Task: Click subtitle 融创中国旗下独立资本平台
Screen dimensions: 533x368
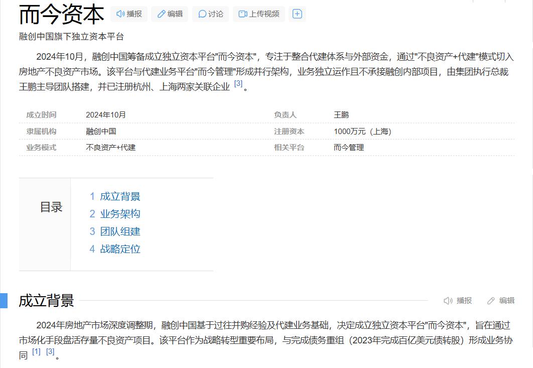Action: [x=71, y=36]
